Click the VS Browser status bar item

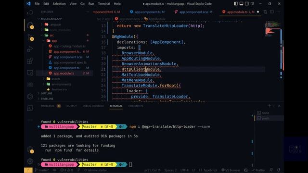[231, 170]
